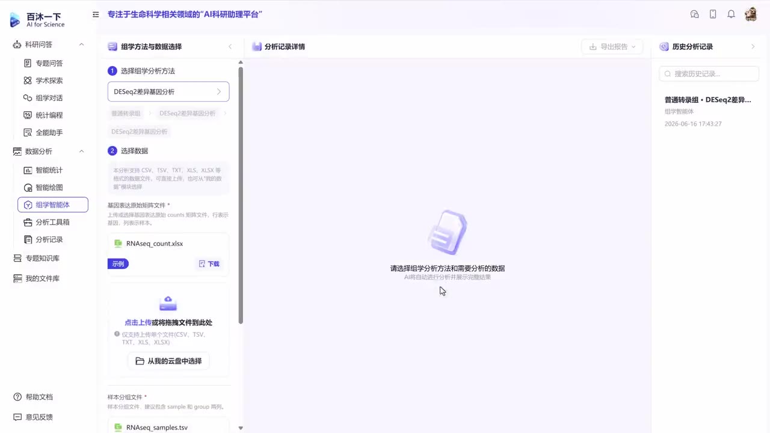The image size is (770, 433).
Task: Click the 百沐一下 logo icon
Action: [x=15, y=20]
